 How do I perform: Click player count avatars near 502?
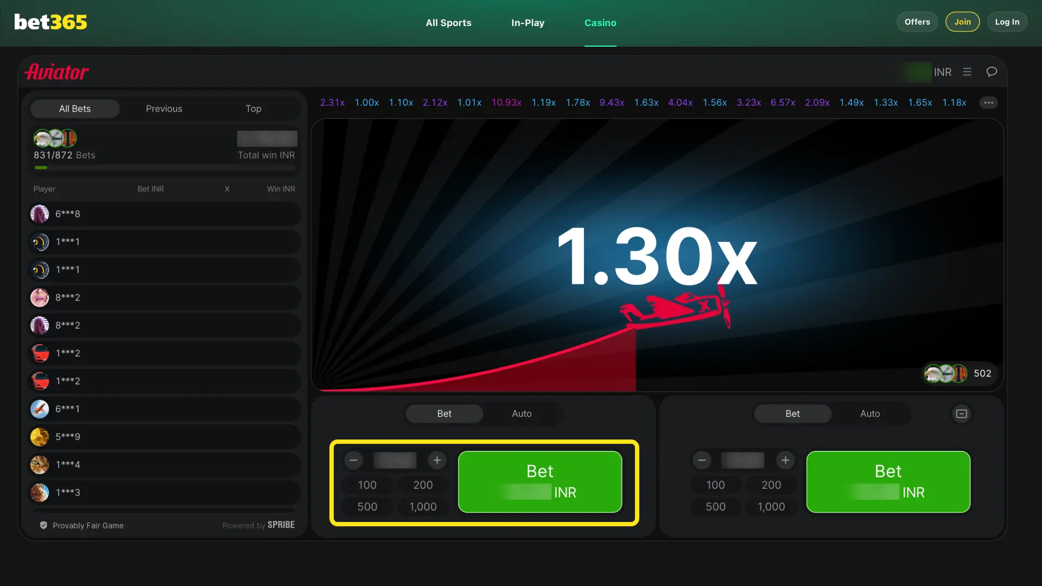click(945, 373)
